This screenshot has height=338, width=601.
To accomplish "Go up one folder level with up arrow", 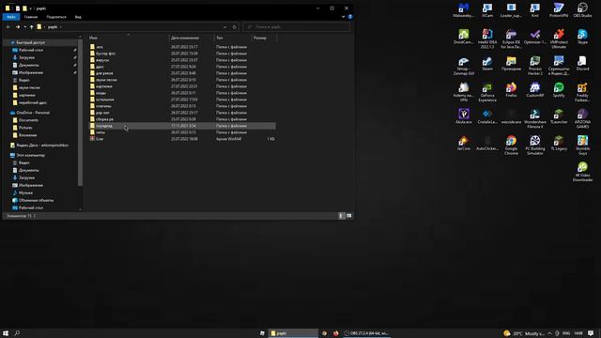I will (31, 27).
